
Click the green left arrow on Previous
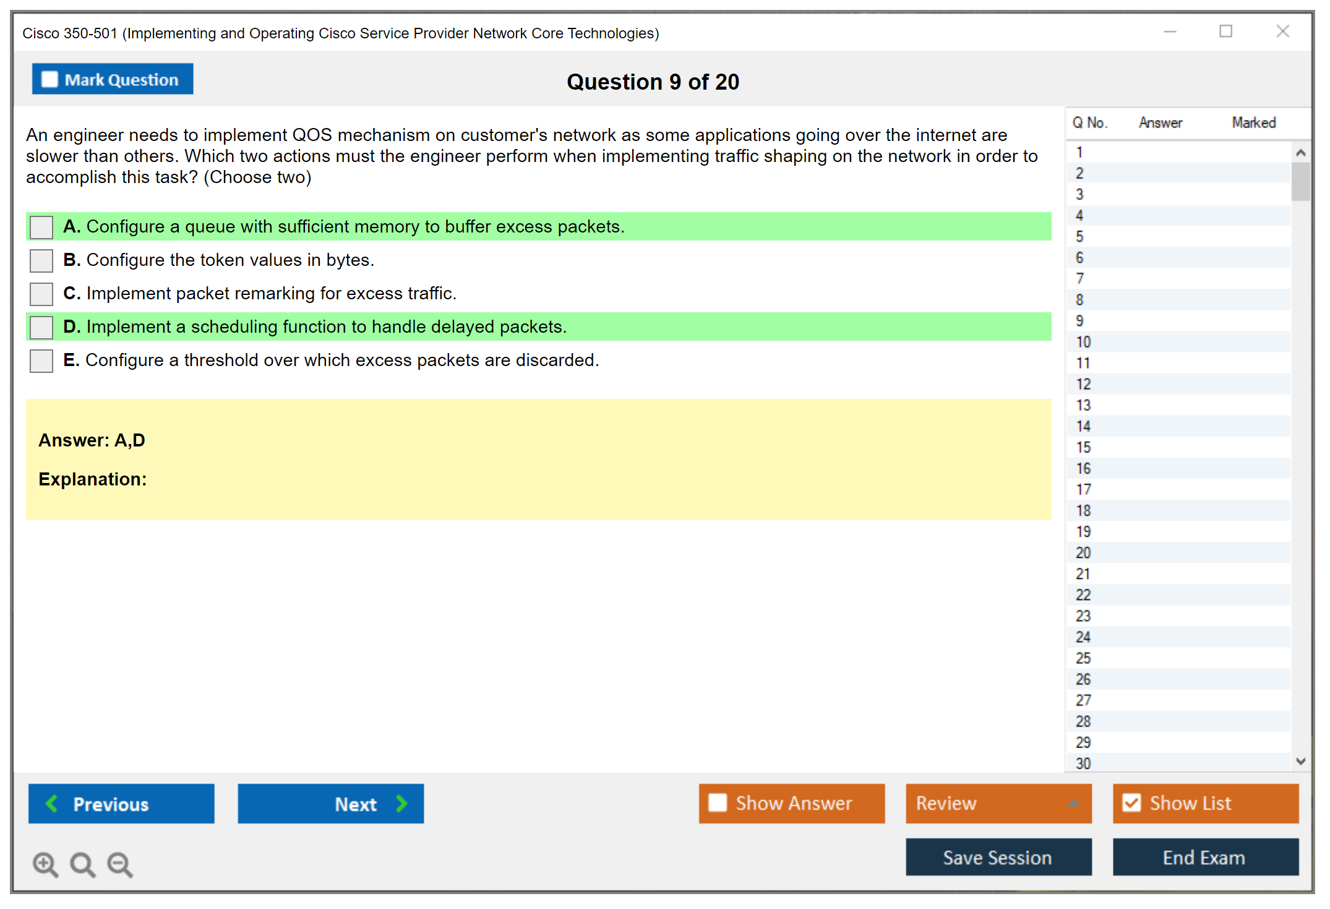pos(52,803)
